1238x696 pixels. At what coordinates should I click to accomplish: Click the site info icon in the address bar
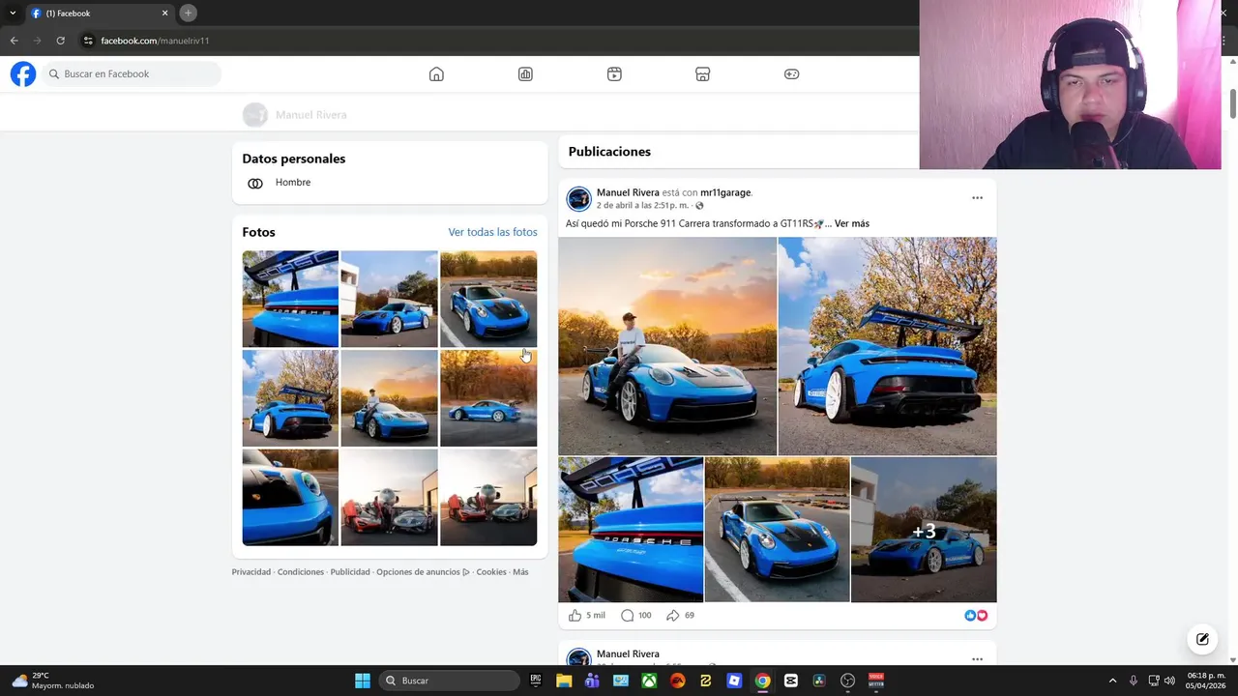click(x=88, y=41)
